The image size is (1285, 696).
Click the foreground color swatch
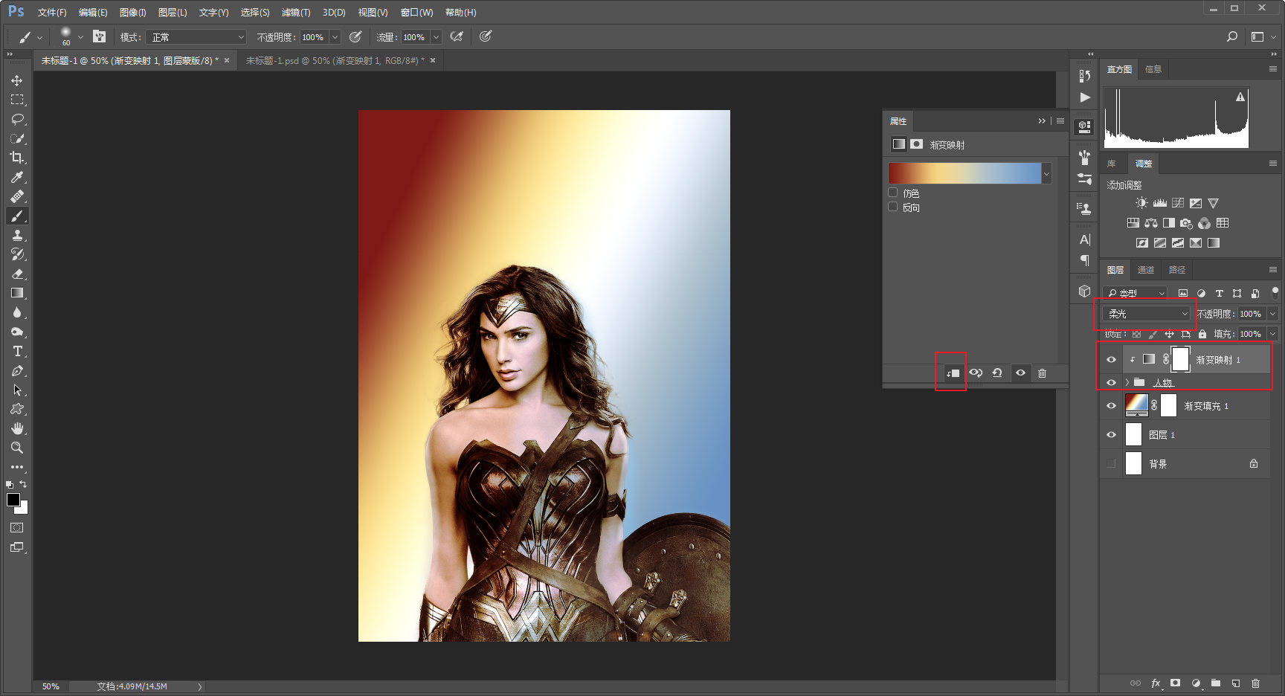(x=13, y=500)
